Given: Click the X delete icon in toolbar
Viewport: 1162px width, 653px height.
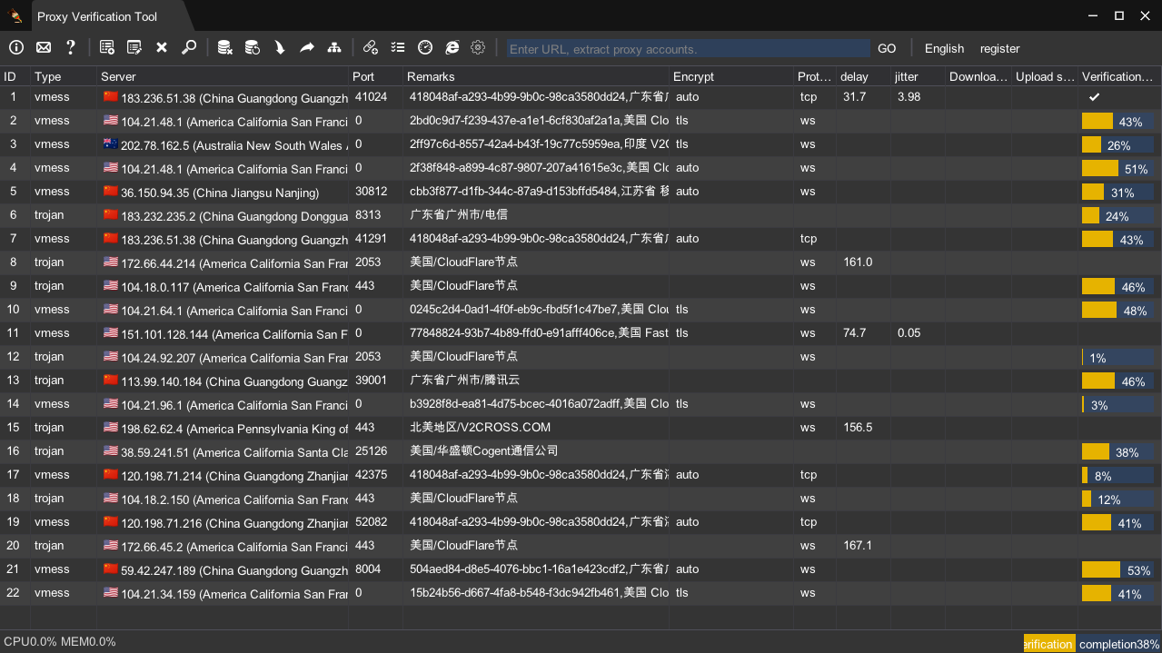Looking at the screenshot, I should (162, 47).
